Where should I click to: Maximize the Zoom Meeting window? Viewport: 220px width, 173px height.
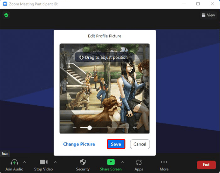pos(198,4)
